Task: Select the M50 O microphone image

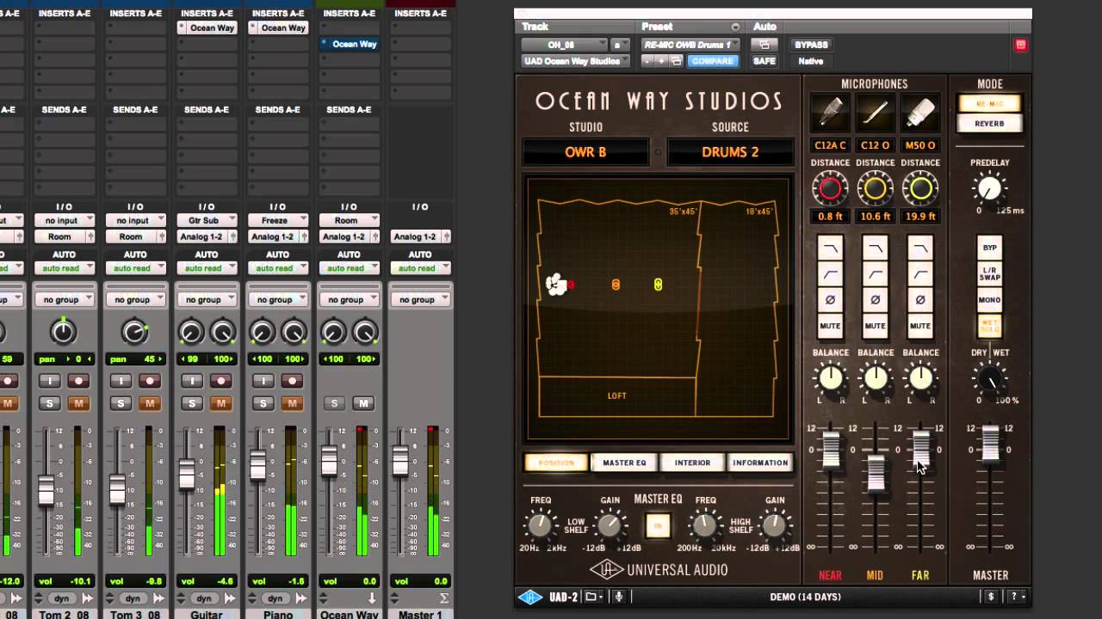Action: pyautogui.click(x=920, y=113)
